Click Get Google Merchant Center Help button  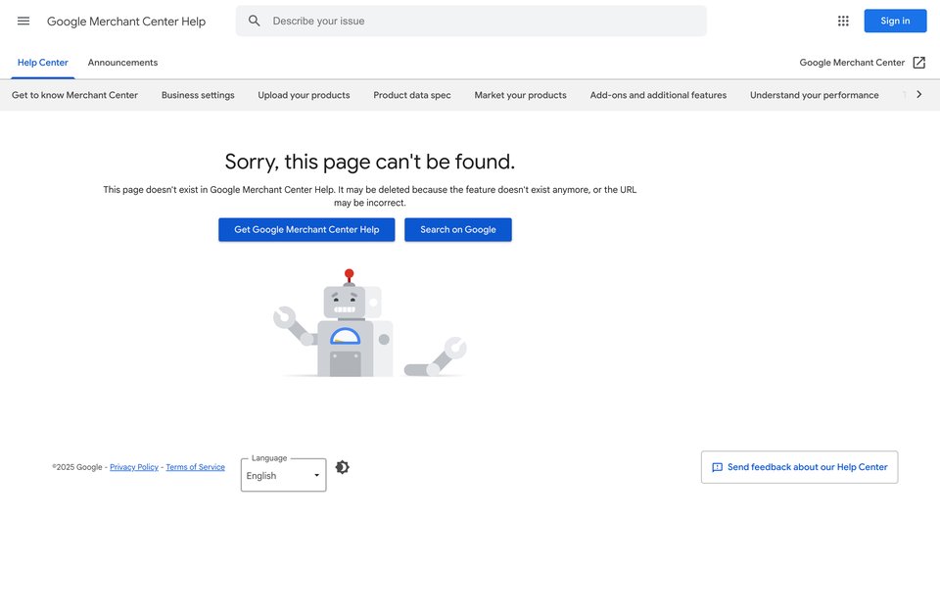coord(306,230)
